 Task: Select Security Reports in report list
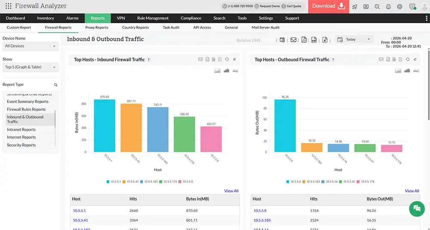click(x=21, y=145)
